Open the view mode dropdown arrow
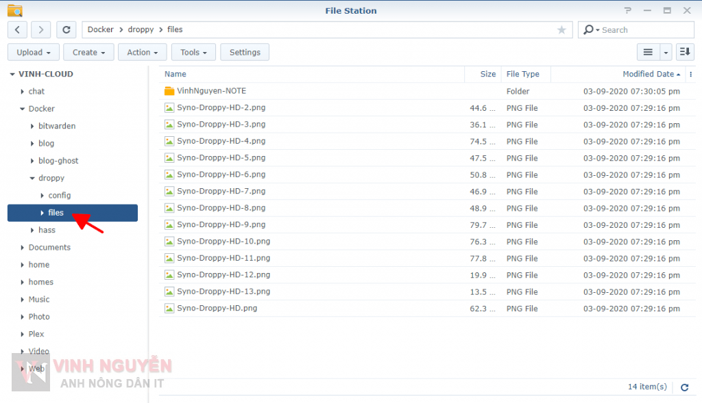 [x=666, y=52]
